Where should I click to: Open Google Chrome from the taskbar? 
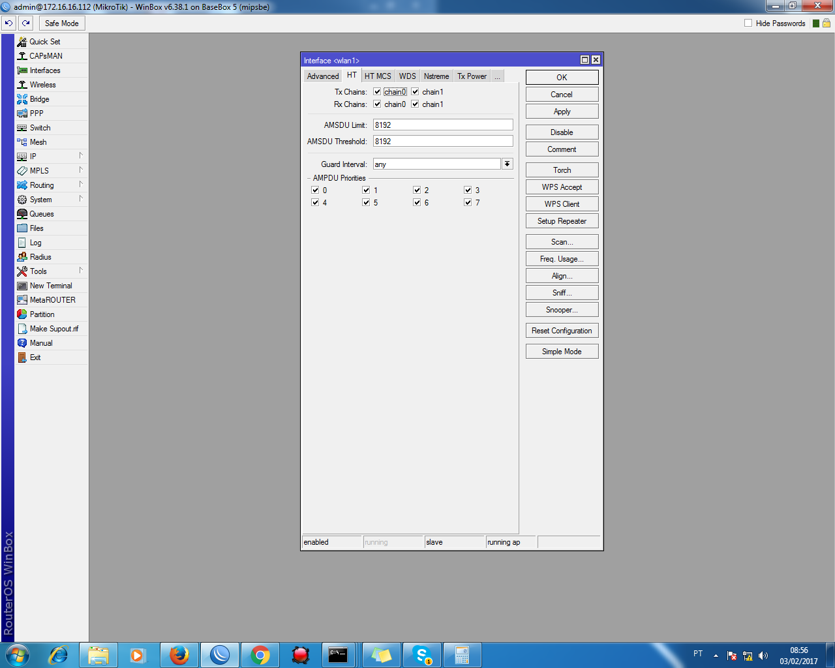(260, 655)
